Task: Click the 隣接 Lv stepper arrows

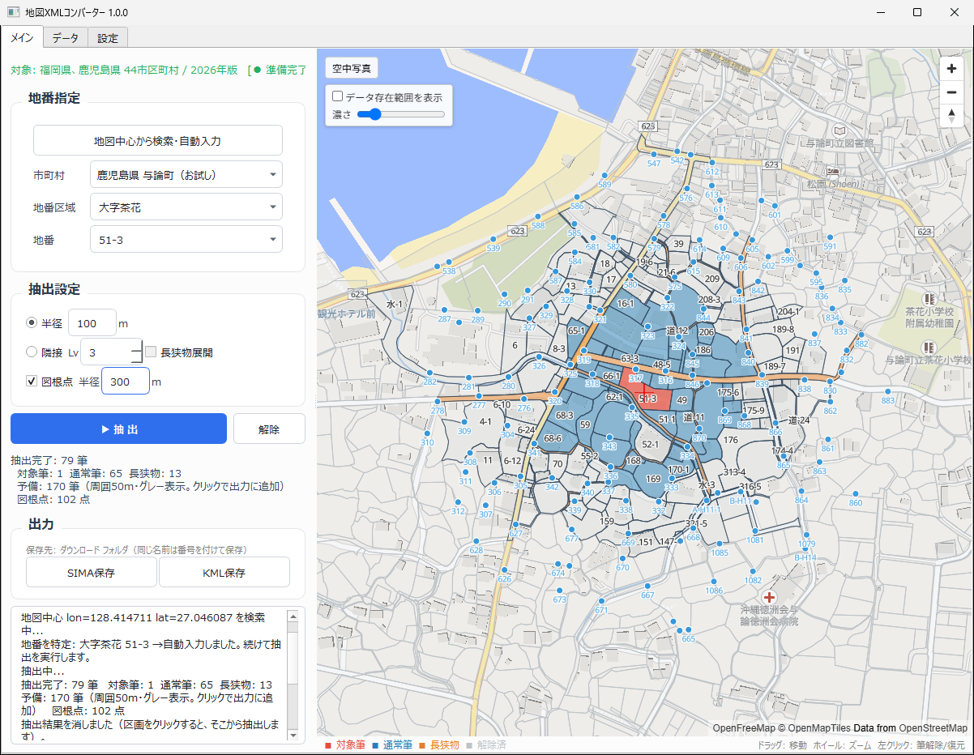Action: (x=136, y=352)
